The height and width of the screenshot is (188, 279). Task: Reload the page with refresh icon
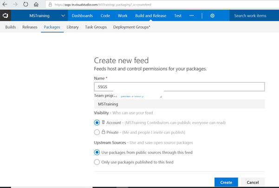click(26, 4)
